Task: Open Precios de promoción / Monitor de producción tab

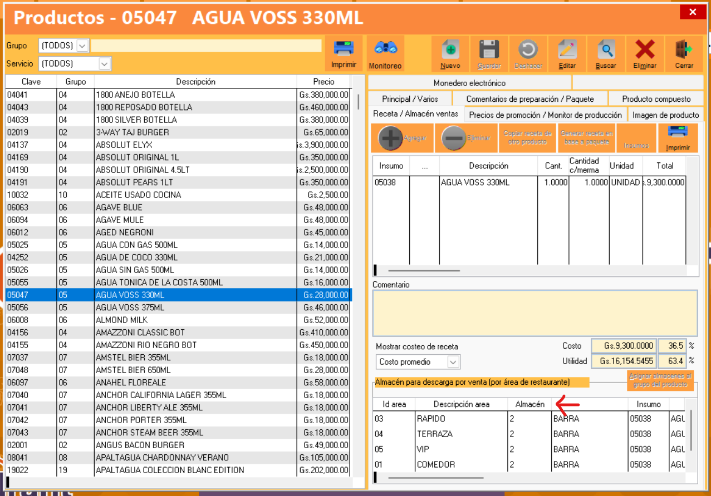Action: tap(546, 115)
